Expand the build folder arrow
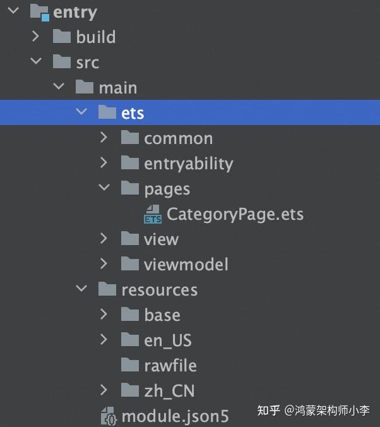Viewport: 380px width, 427px height. click(x=37, y=37)
